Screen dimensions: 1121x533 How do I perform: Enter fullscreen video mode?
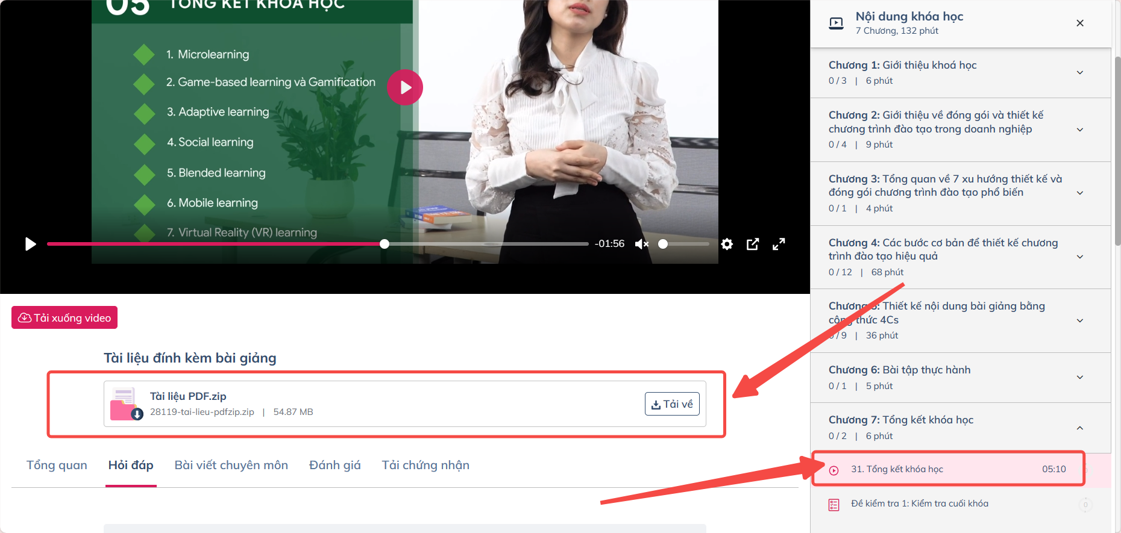coord(779,244)
